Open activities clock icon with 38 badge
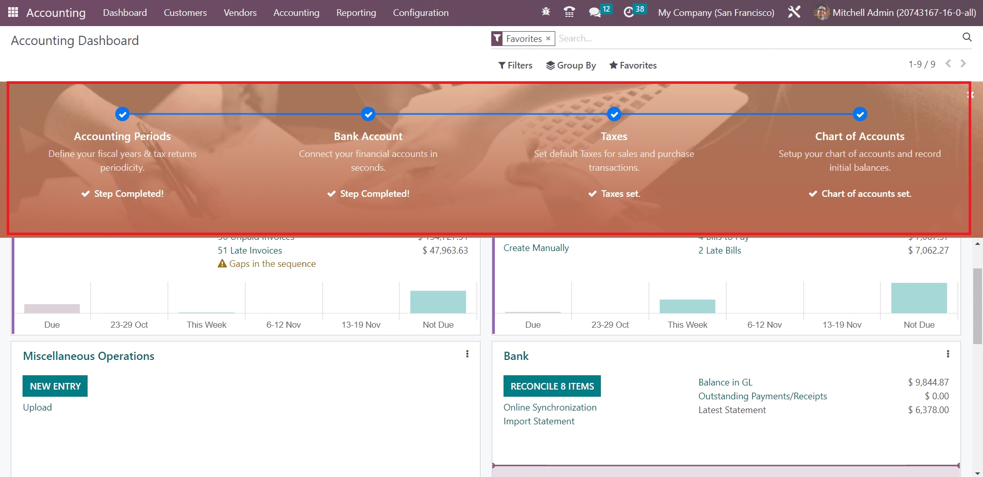983x477 pixels. (x=629, y=12)
